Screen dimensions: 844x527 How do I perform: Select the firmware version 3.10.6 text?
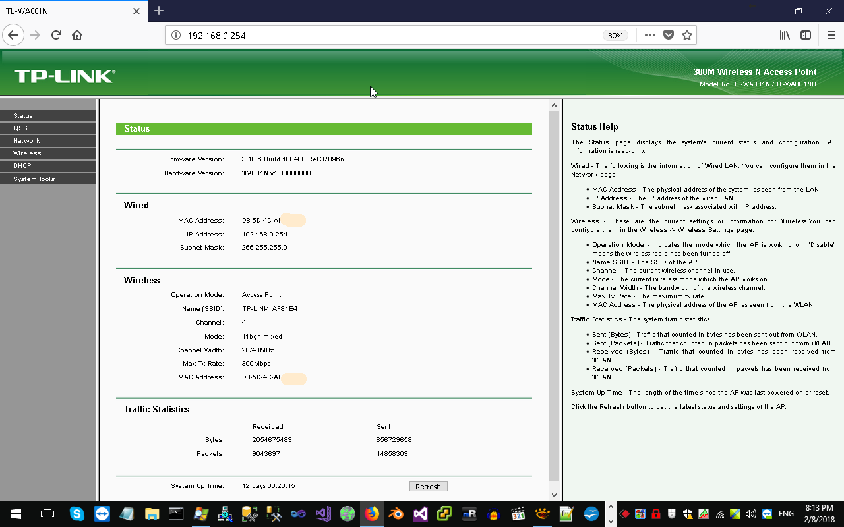click(x=293, y=159)
